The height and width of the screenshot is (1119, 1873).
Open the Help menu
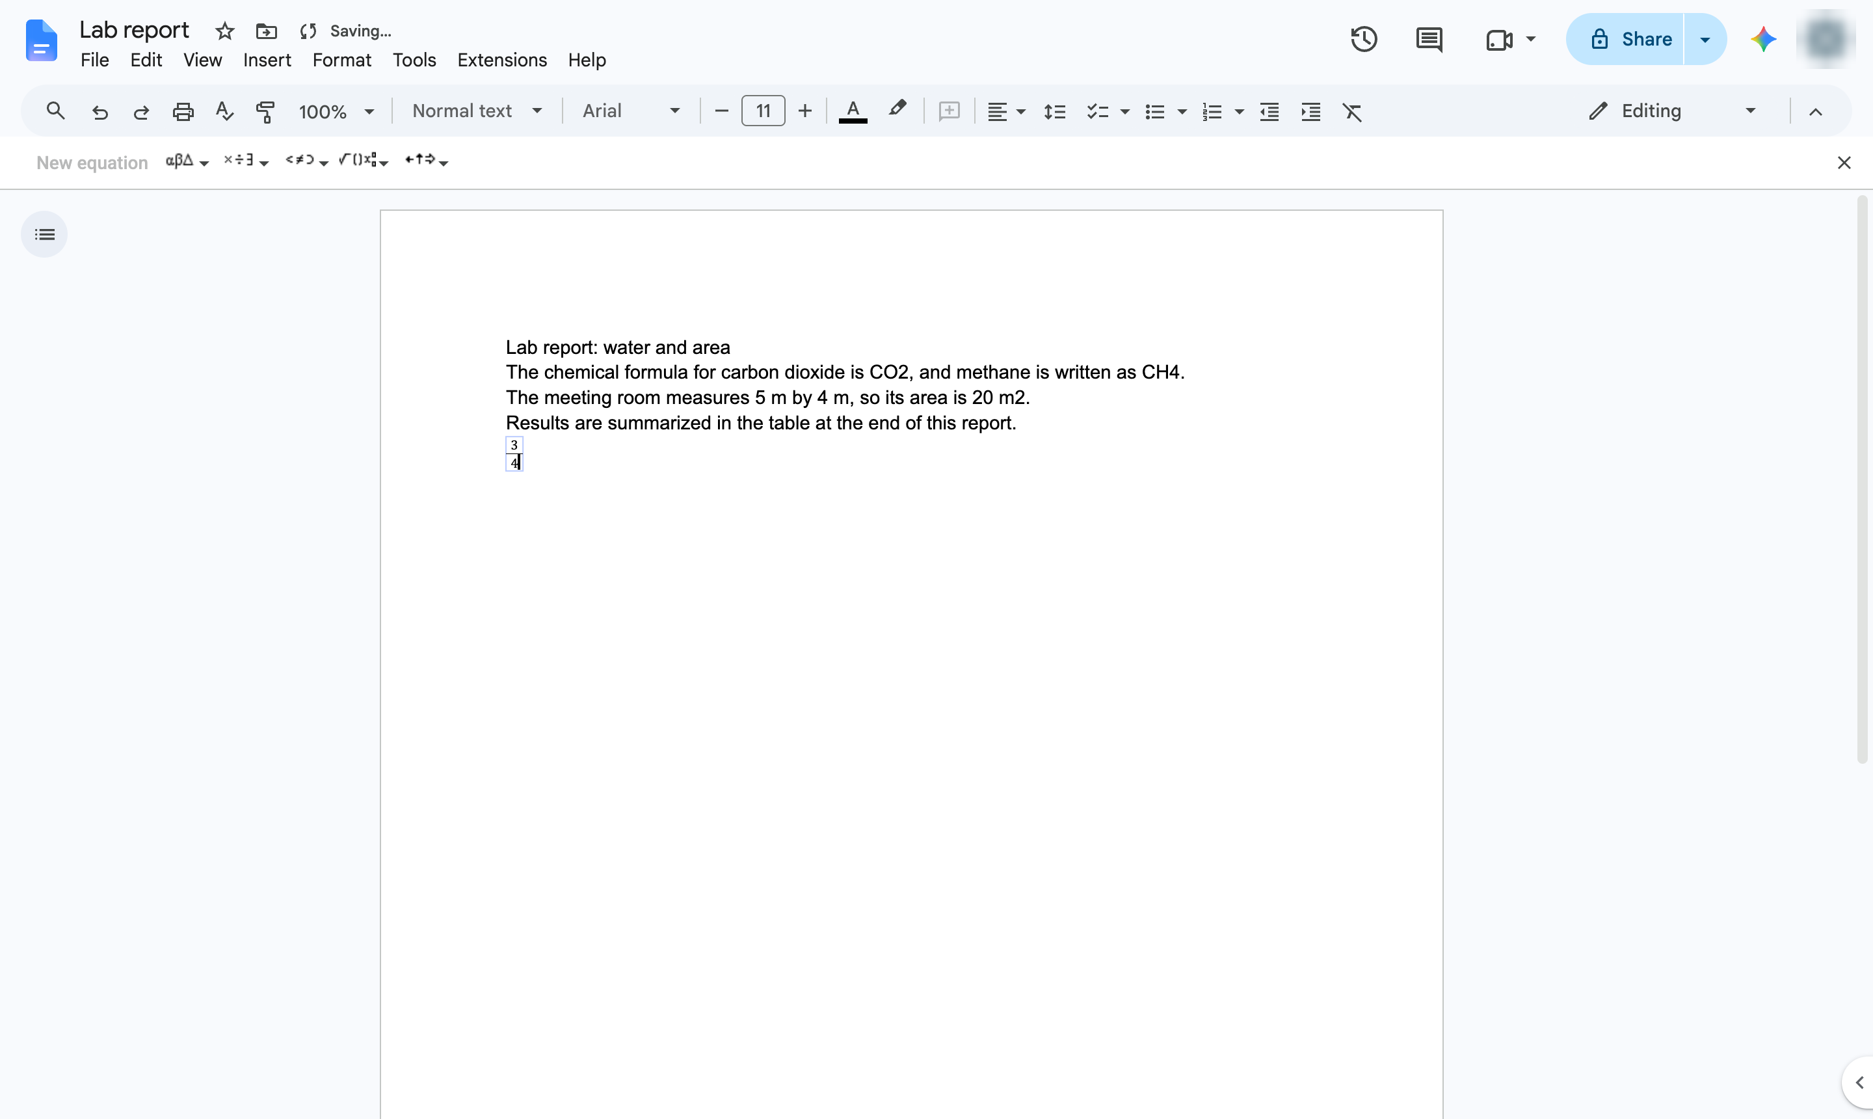point(587,60)
